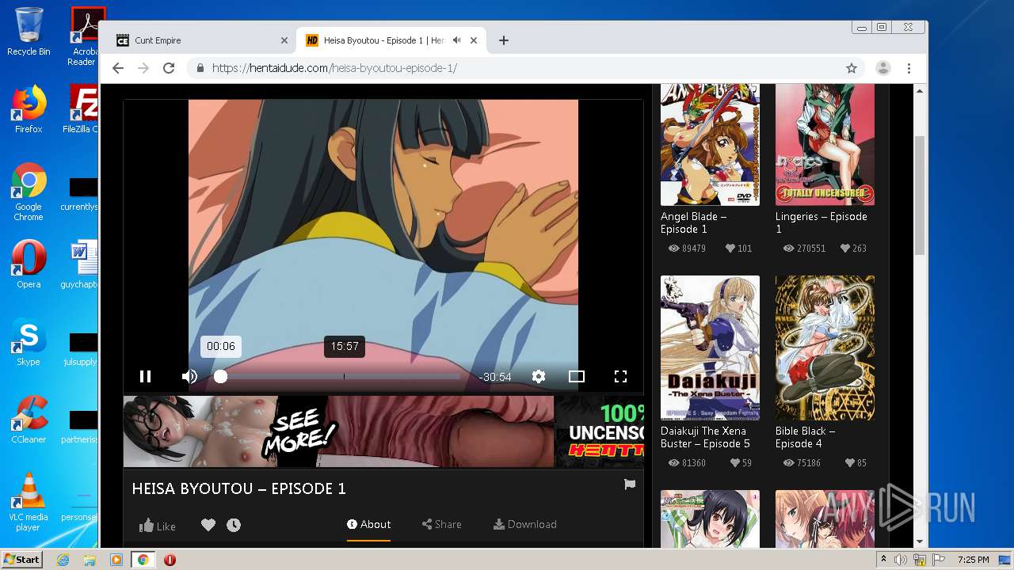Screen dimensions: 1014x570
Task: Pause the video playback
Action: 145,377
